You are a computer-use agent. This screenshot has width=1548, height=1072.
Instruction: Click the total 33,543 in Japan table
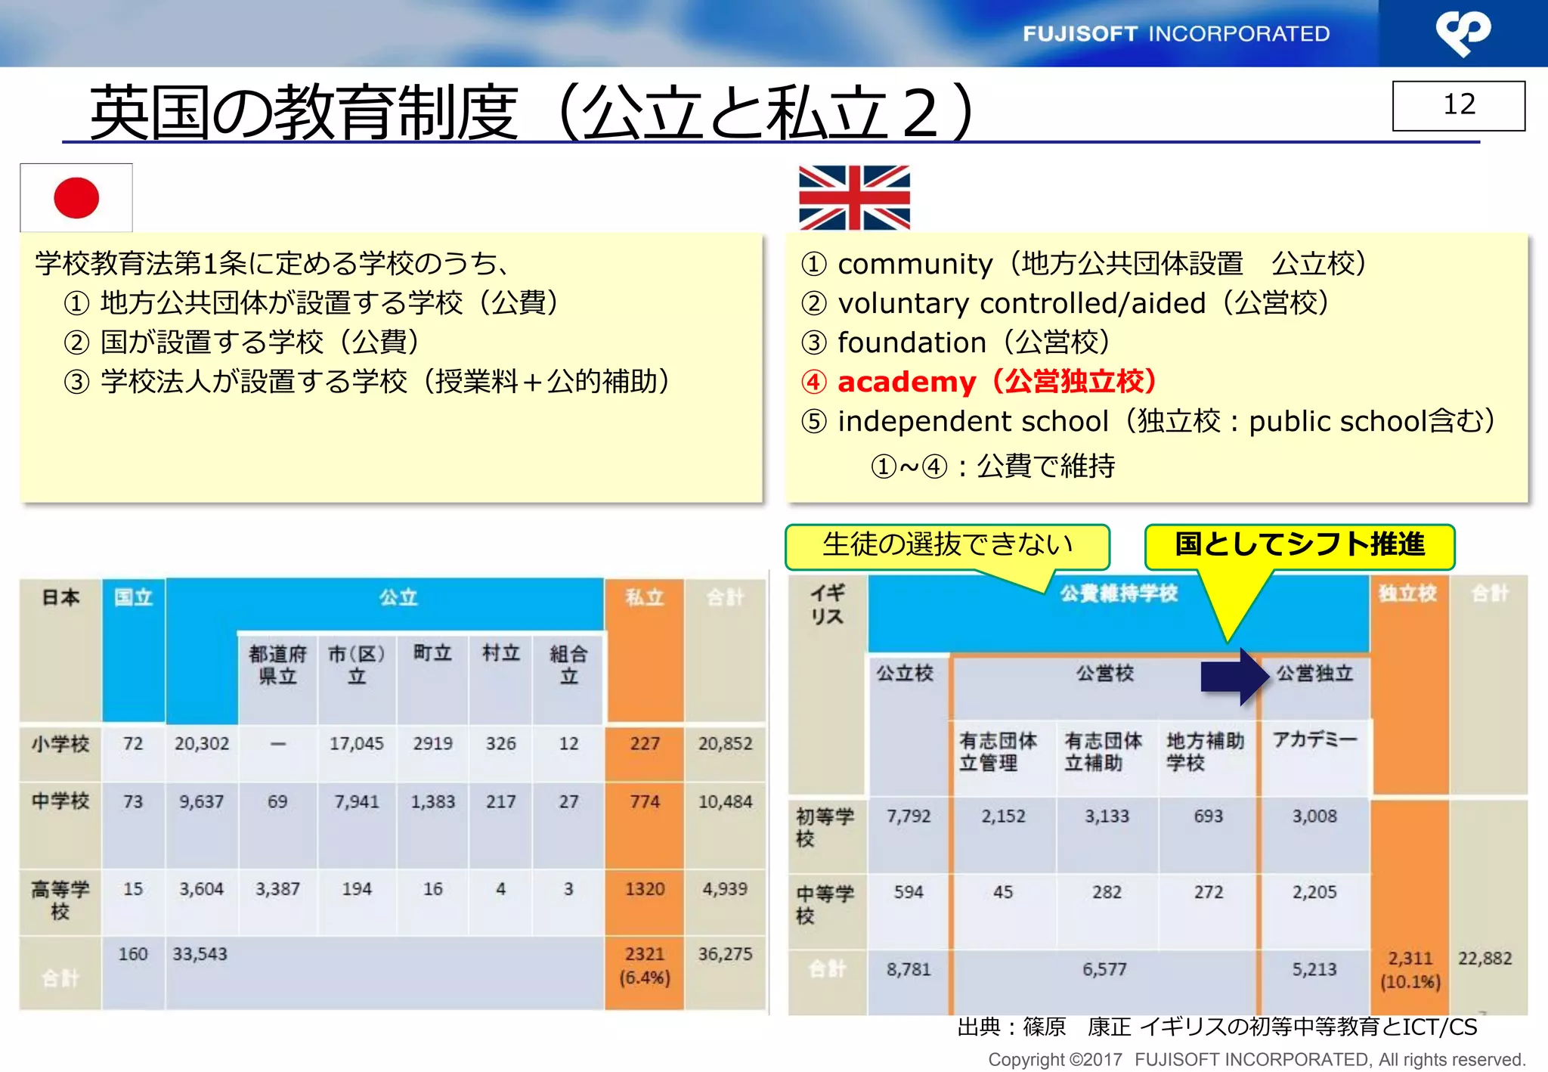pyautogui.click(x=200, y=954)
